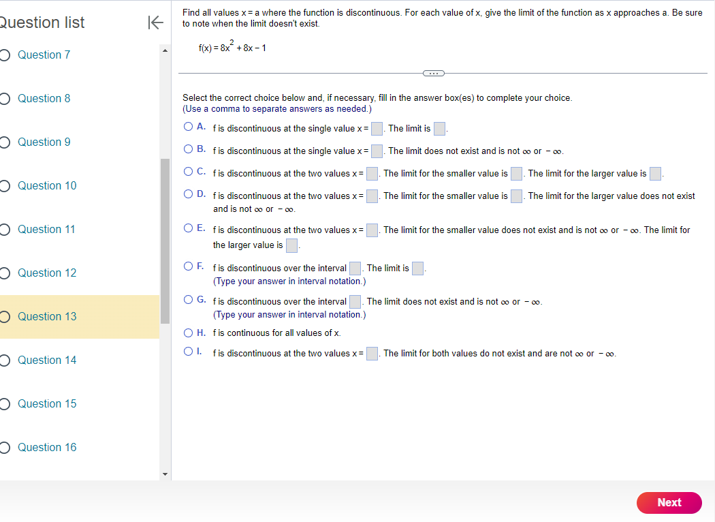The image size is (715, 522).
Task: Open Question 8 in the list
Action: tap(44, 99)
